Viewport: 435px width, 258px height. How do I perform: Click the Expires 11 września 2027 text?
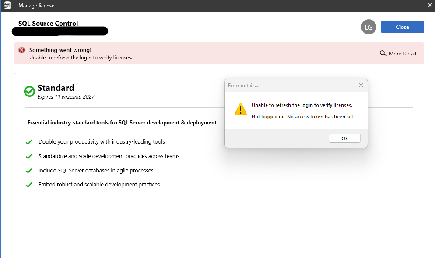click(x=66, y=97)
